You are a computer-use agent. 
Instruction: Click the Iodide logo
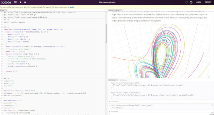tap(6, 2)
